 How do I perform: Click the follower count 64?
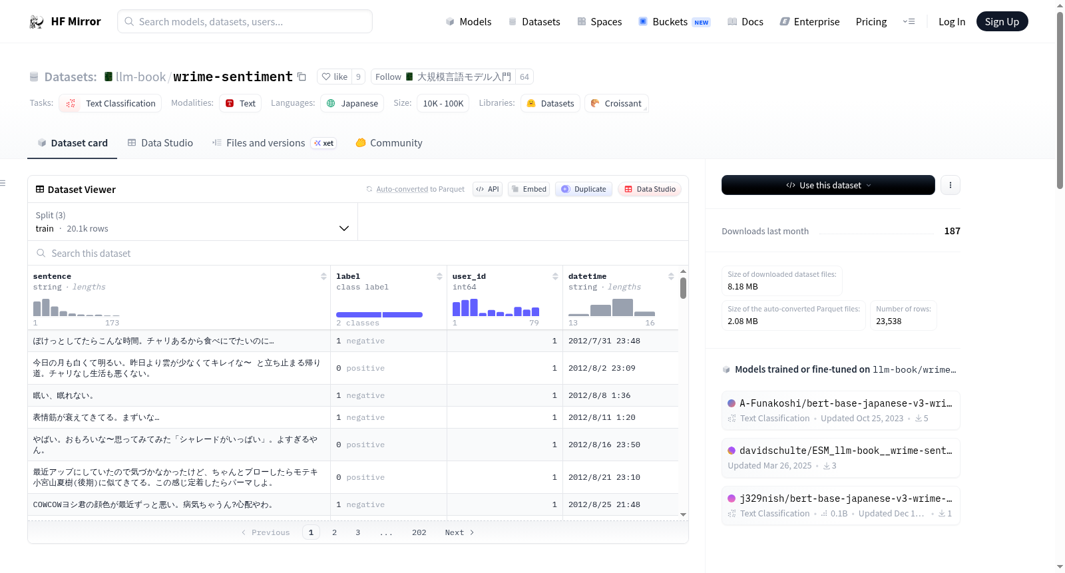click(525, 77)
